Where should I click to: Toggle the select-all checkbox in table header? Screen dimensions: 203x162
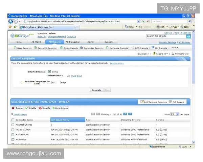click(13, 120)
